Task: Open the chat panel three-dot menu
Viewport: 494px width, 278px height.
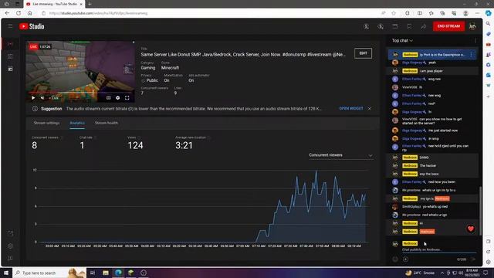Action: click(x=475, y=41)
